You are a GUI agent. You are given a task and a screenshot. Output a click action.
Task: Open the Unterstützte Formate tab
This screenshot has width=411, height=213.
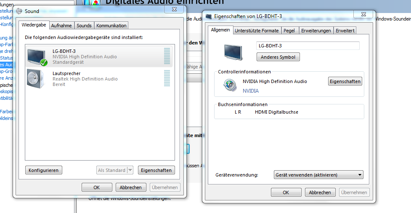coord(257,31)
